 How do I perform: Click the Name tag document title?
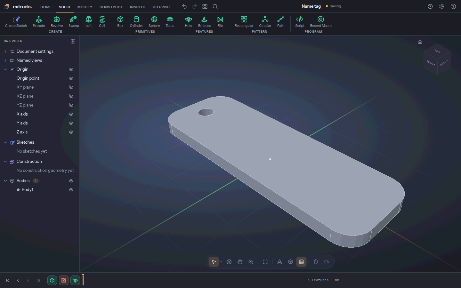(311, 6)
